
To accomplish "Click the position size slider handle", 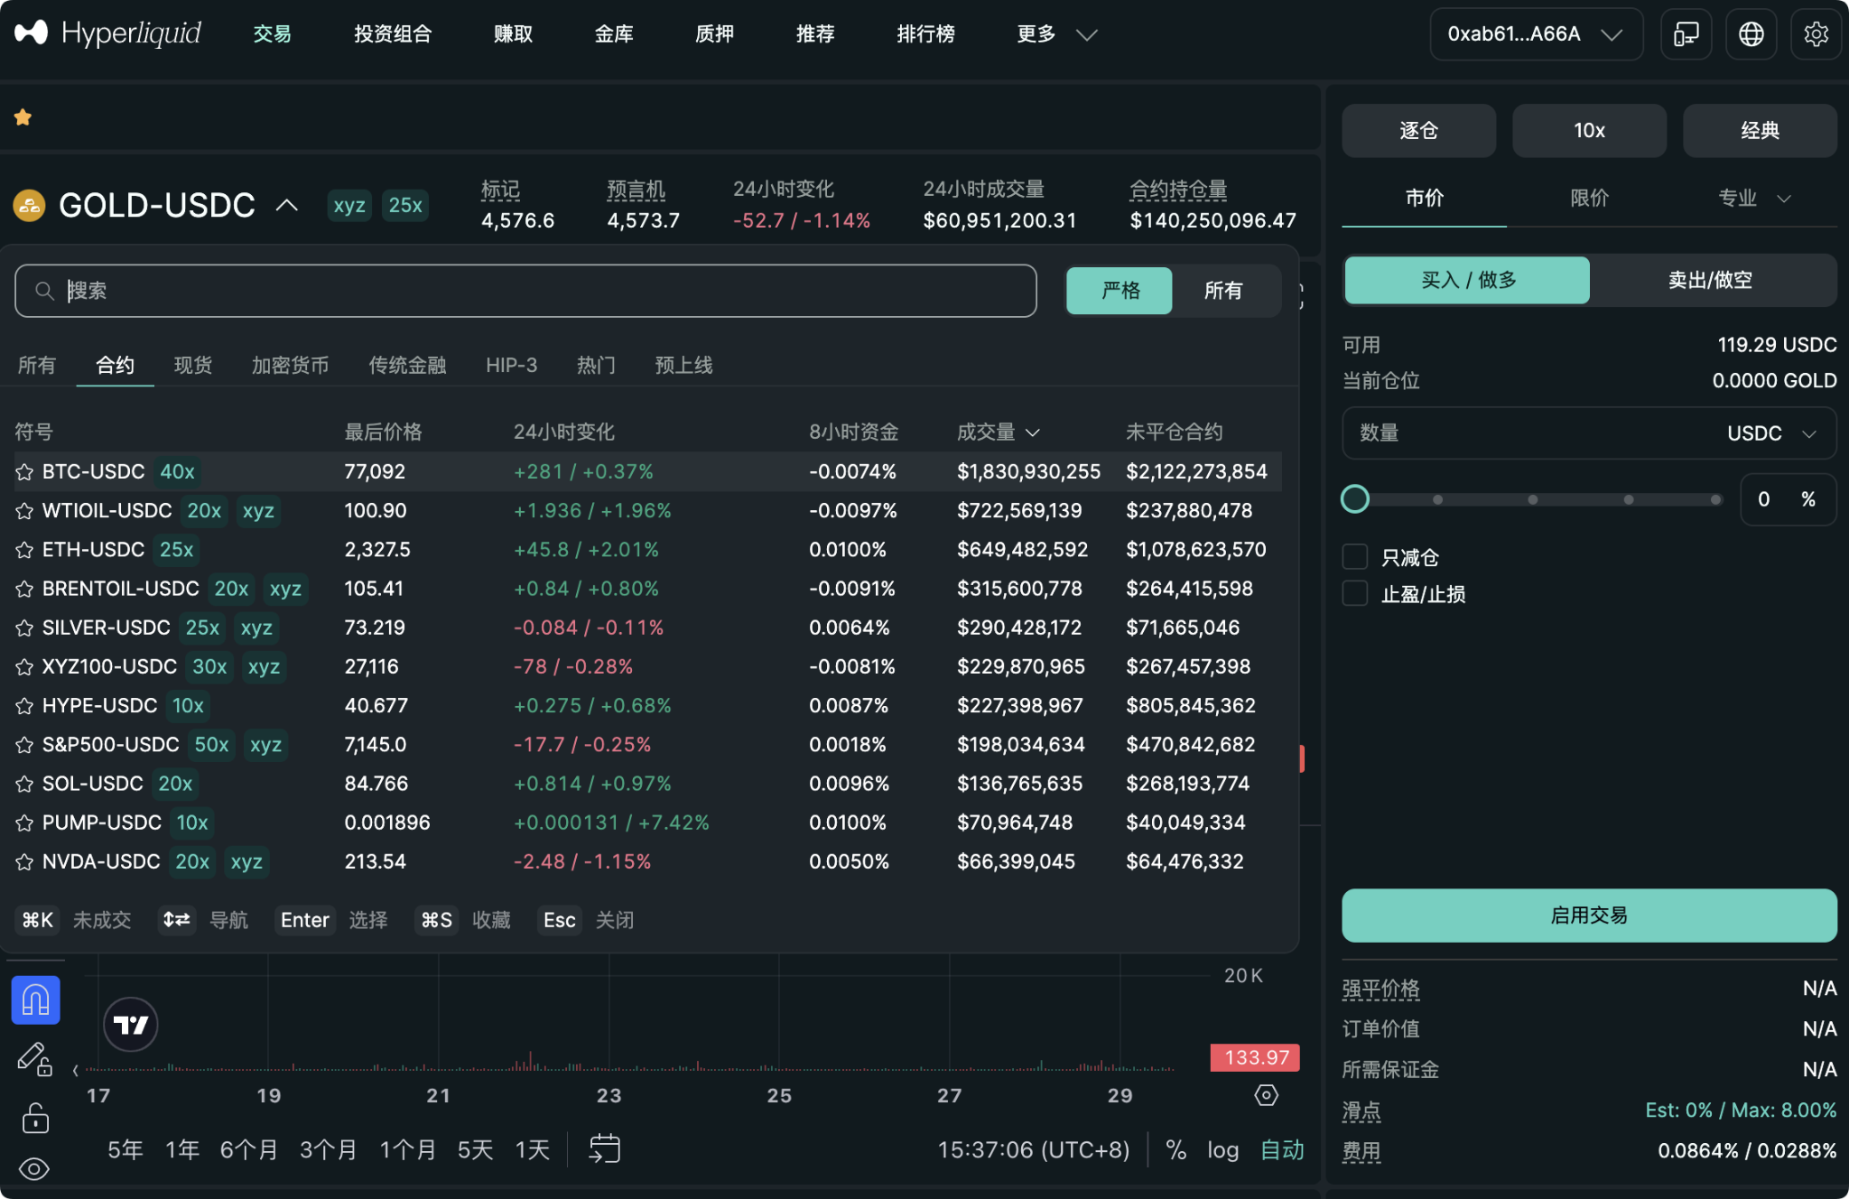I will [1355, 499].
